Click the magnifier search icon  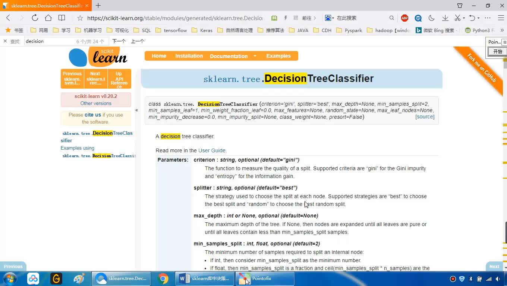tap(391, 18)
